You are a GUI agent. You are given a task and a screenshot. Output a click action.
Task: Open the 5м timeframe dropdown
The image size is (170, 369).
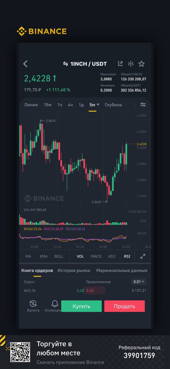click(x=94, y=105)
